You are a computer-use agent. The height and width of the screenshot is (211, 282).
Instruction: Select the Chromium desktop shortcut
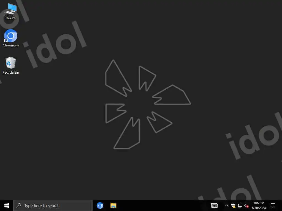coord(11,38)
